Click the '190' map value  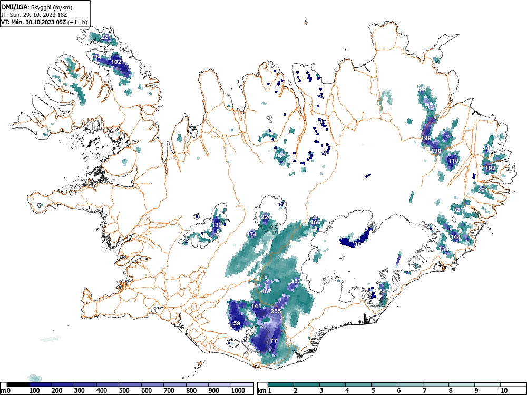pyautogui.click(x=436, y=151)
